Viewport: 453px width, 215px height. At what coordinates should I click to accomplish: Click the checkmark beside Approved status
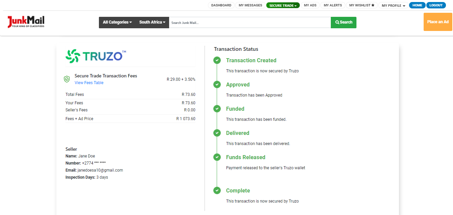pos(217,84)
